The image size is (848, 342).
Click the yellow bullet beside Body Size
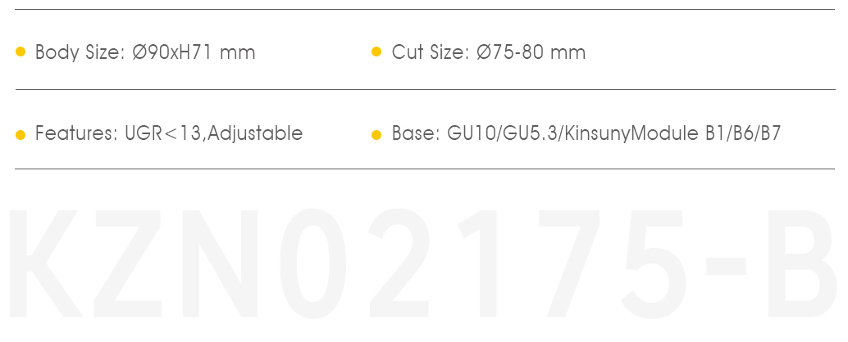click(21, 52)
